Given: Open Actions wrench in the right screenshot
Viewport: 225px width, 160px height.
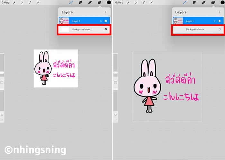Looking at the screenshot, I should pyautogui.click(x=128, y=3).
